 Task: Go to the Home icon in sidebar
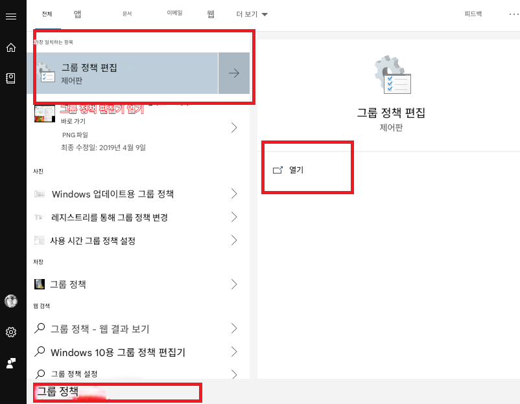[11, 47]
